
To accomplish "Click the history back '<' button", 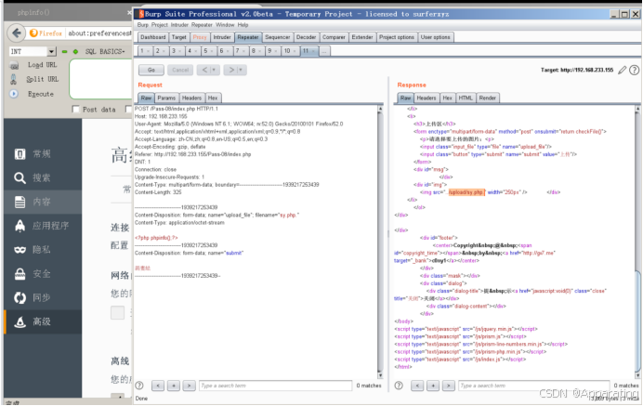I will [x=203, y=70].
